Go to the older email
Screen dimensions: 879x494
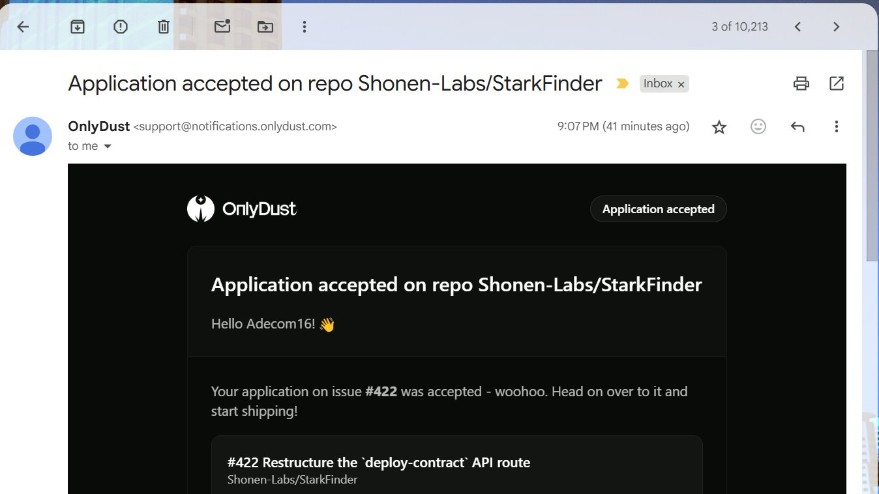pos(836,27)
